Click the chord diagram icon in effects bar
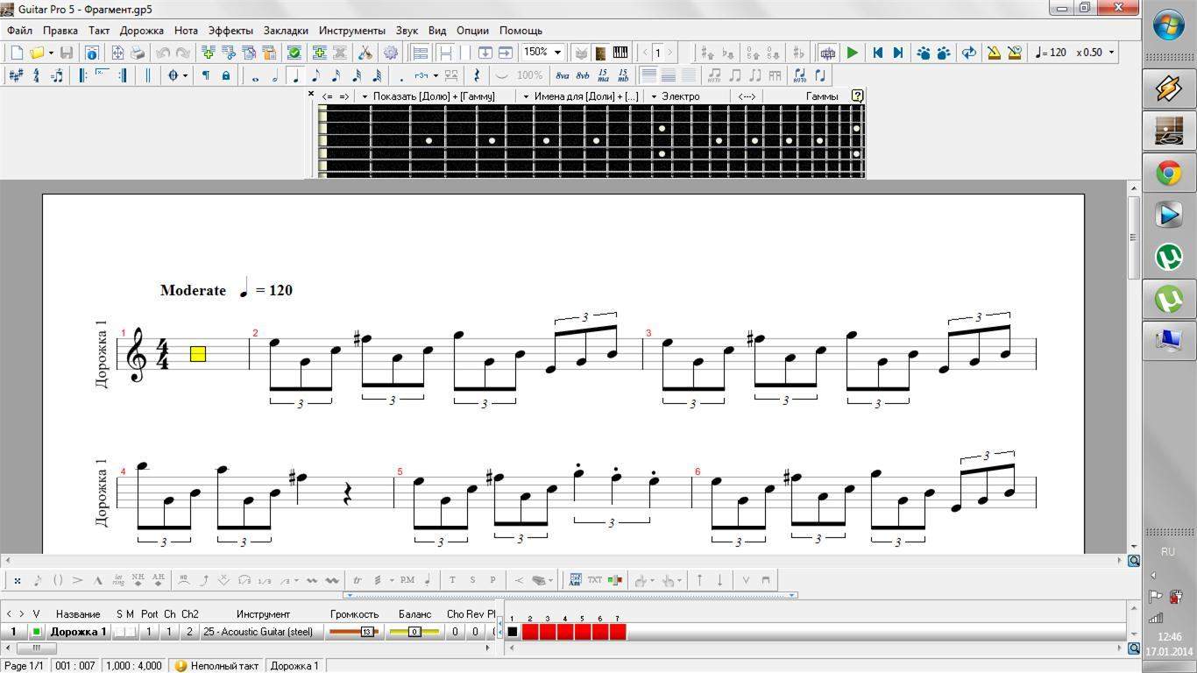 pos(576,580)
